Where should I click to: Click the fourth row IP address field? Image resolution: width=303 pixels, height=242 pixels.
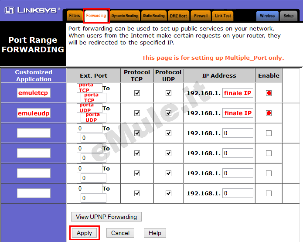pyautogui.click(x=238, y=153)
